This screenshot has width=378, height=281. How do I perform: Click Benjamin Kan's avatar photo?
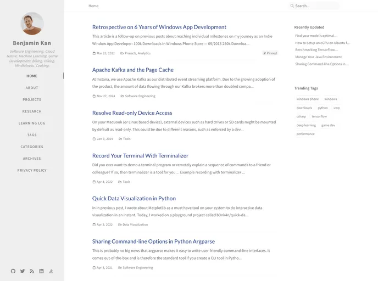click(32, 24)
